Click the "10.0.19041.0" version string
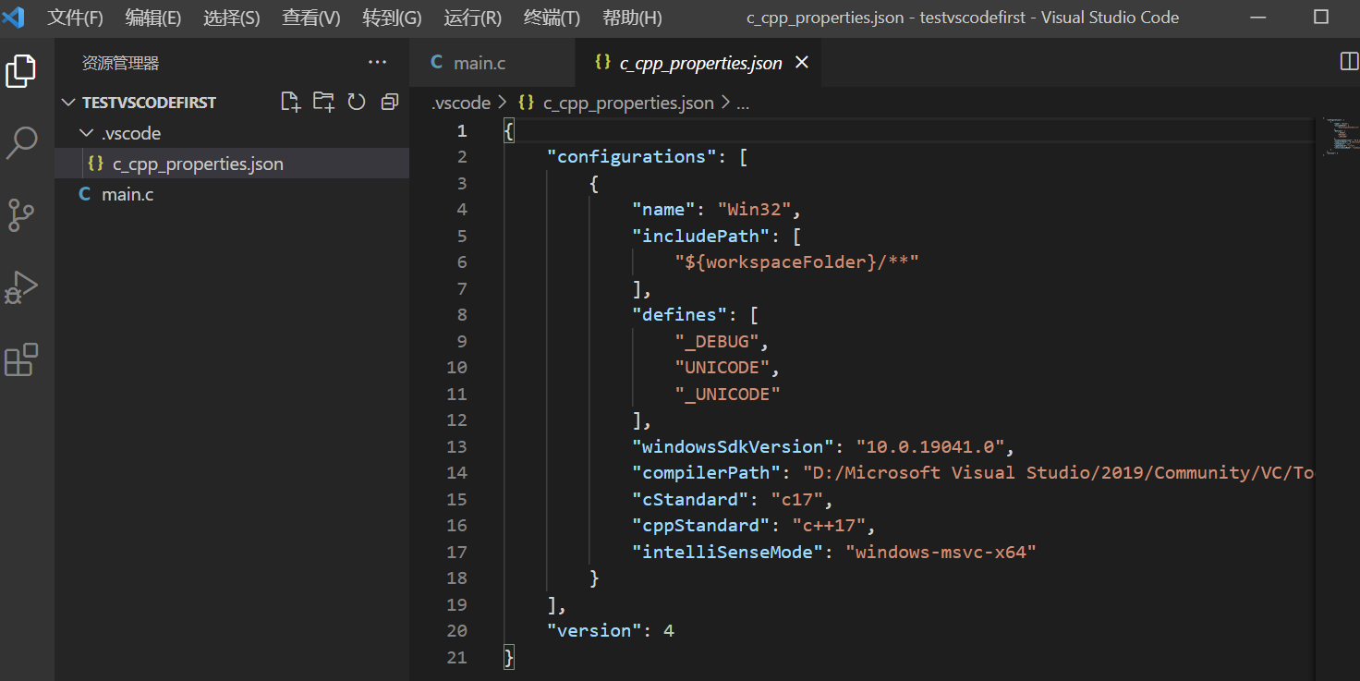 tap(930, 446)
